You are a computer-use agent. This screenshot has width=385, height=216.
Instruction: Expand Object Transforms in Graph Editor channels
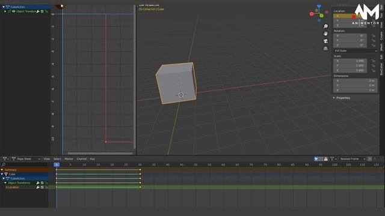click(x=5, y=11)
